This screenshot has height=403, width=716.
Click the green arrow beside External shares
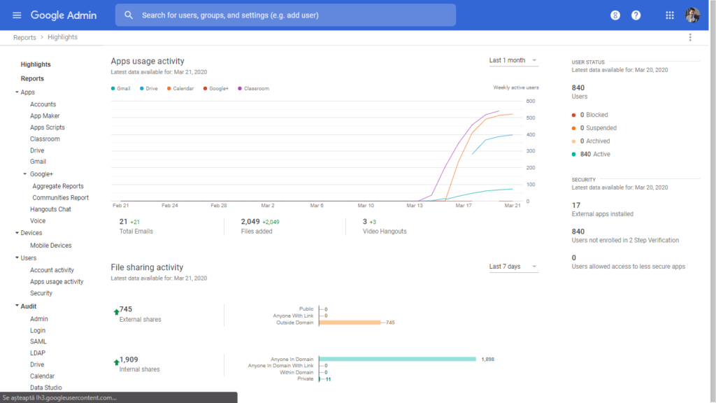pos(117,312)
